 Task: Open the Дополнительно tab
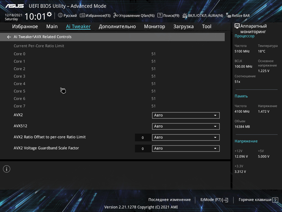pyautogui.click(x=117, y=26)
